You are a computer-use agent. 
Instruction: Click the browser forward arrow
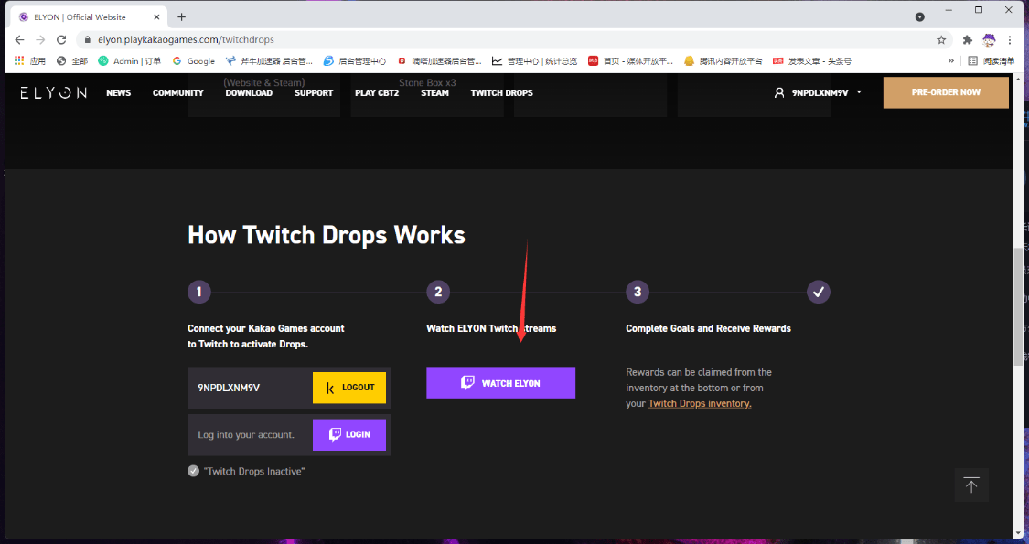click(x=40, y=40)
